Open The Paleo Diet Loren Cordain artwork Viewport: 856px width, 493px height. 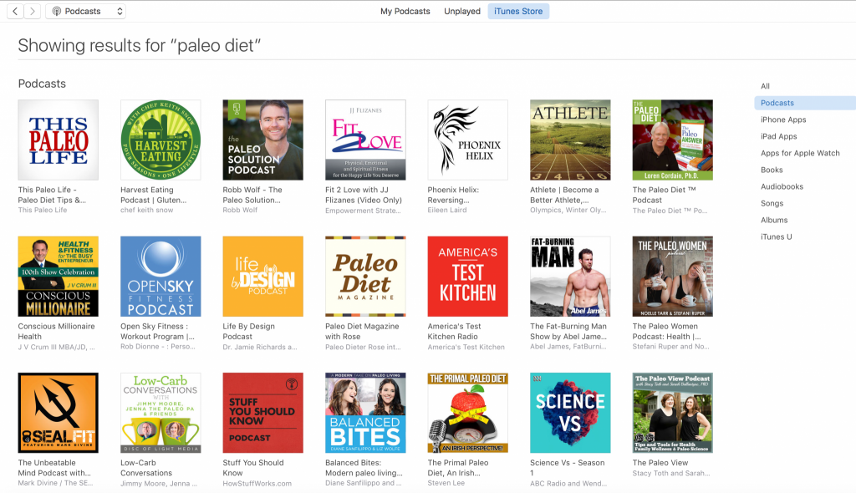pyautogui.click(x=673, y=140)
